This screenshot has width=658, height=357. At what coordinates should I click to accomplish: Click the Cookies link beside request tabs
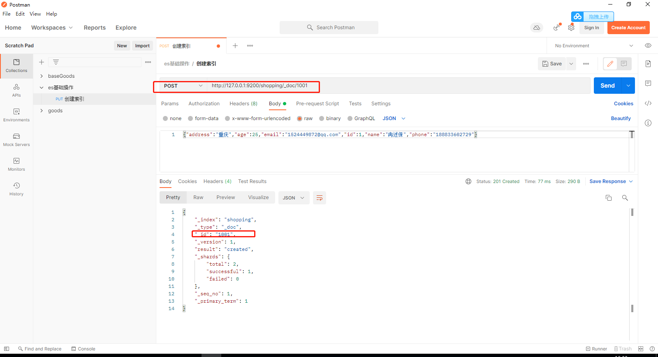tap(623, 104)
